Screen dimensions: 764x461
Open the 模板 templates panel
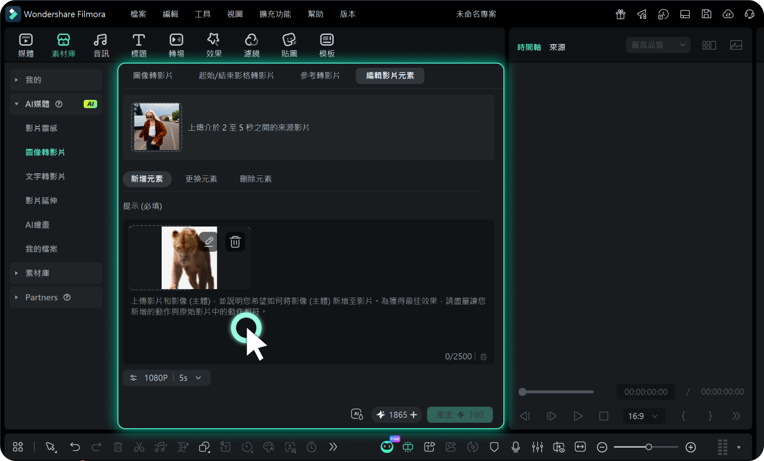327,45
